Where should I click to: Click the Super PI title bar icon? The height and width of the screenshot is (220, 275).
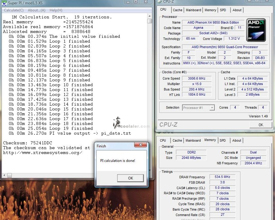coord(4,3)
